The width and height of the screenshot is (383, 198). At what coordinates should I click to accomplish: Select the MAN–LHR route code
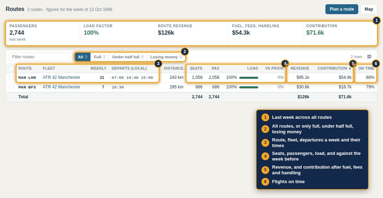27,78
